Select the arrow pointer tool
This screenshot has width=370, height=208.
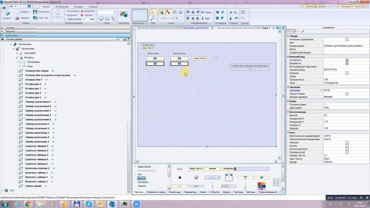[153, 12]
